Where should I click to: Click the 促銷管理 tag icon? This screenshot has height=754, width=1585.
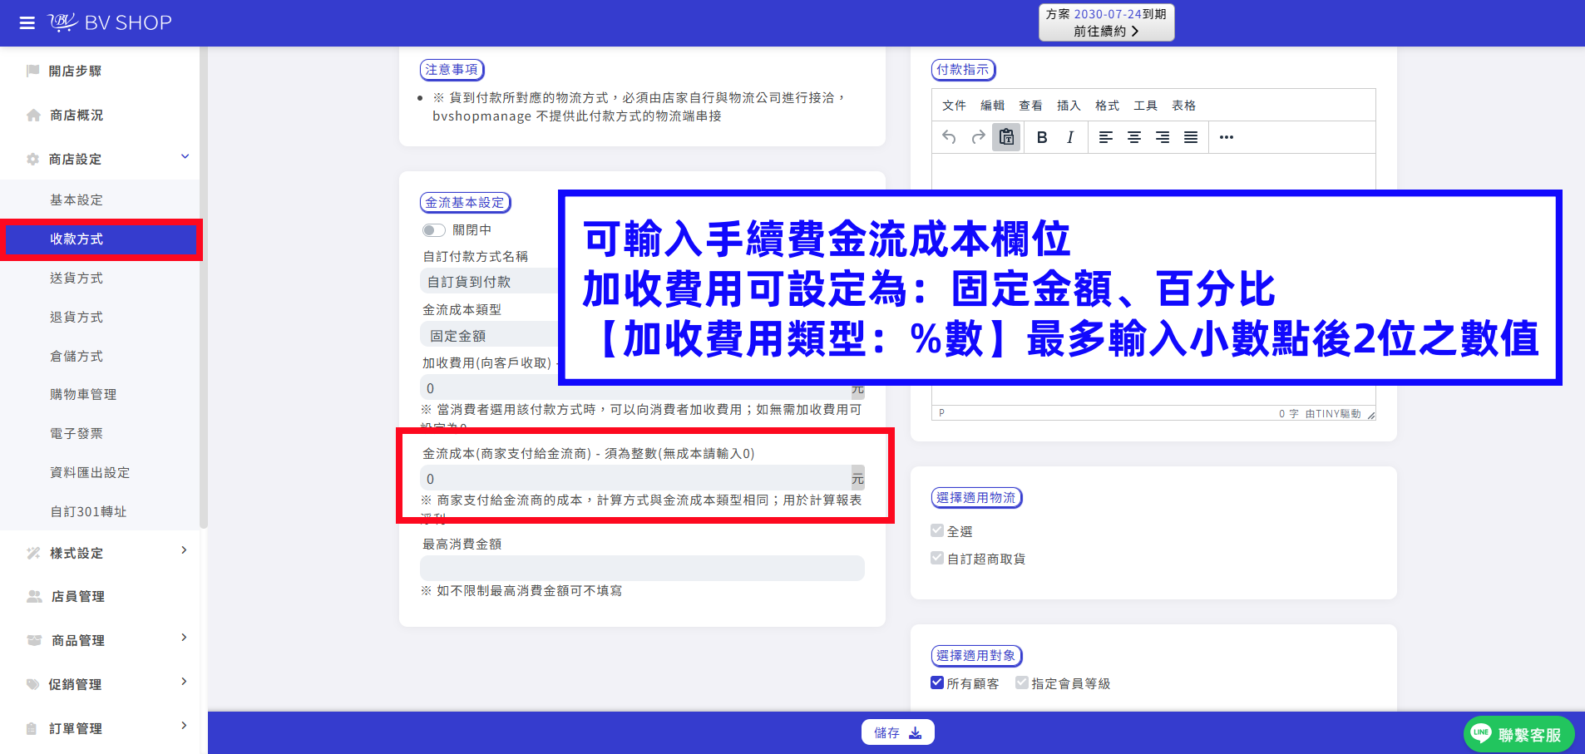pos(33,684)
